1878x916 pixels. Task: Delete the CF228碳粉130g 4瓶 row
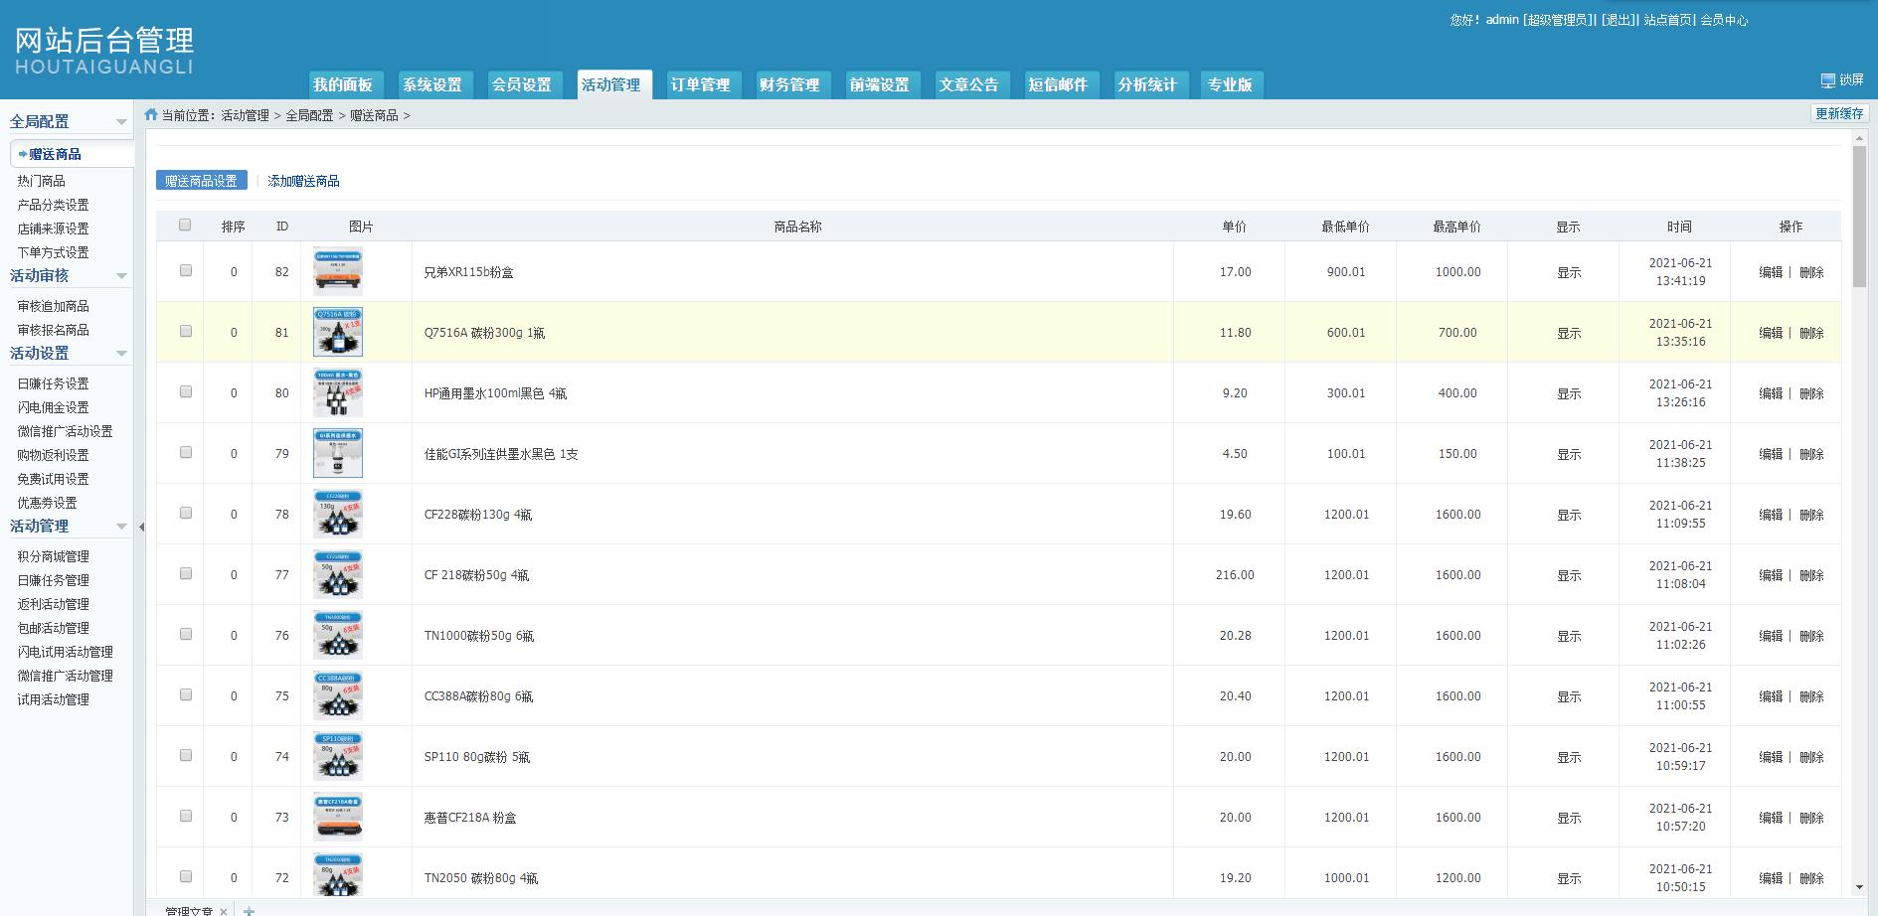[1811, 515]
